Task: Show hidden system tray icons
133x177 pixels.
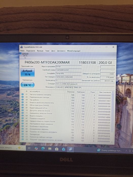Action: [126, 151]
